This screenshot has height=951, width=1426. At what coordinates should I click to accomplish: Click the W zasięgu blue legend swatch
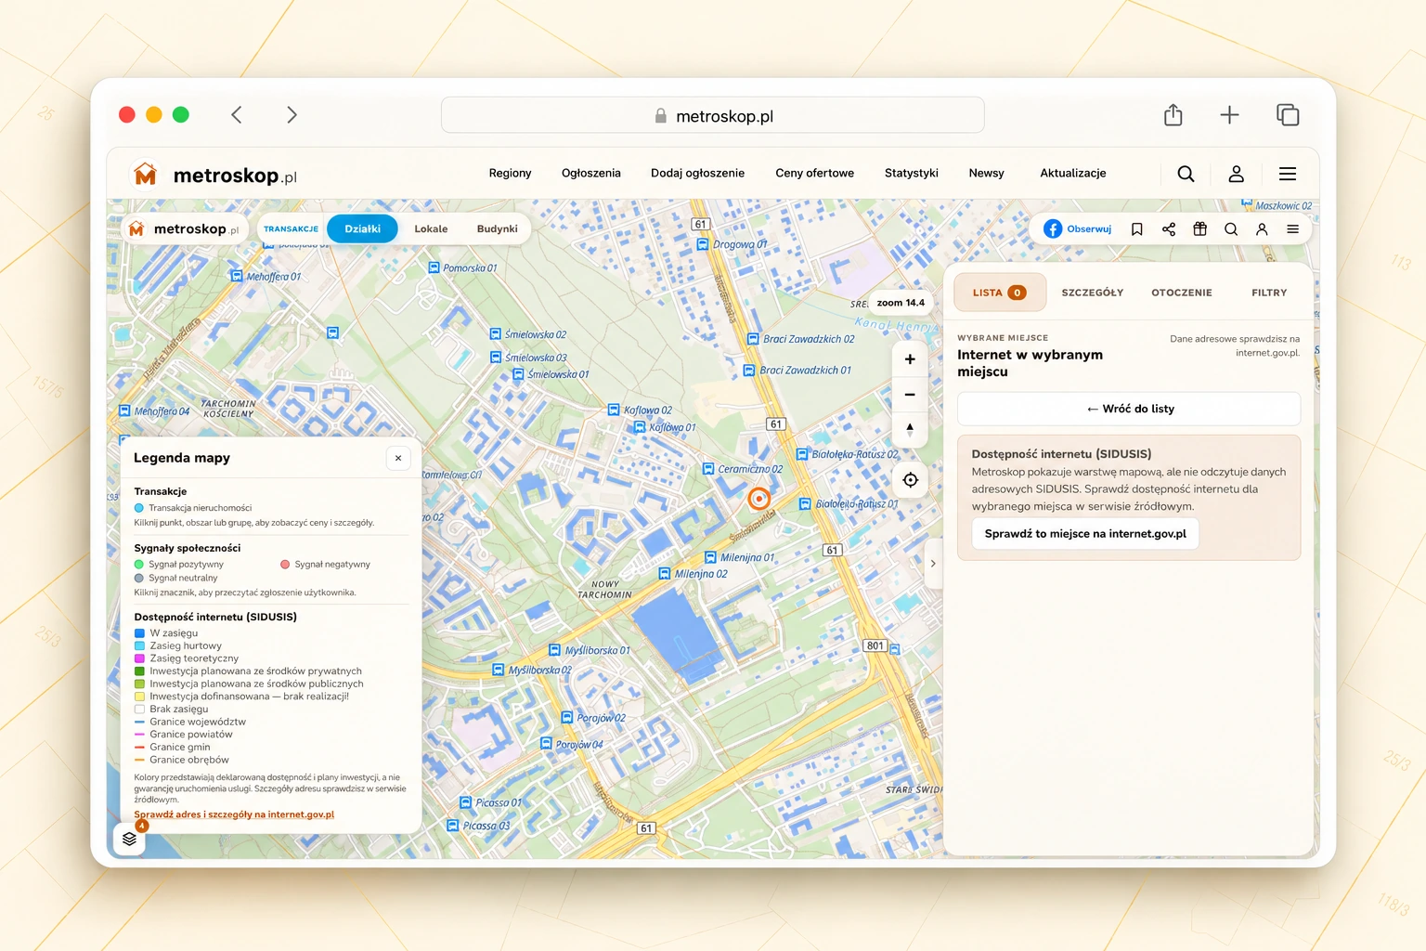tap(139, 633)
